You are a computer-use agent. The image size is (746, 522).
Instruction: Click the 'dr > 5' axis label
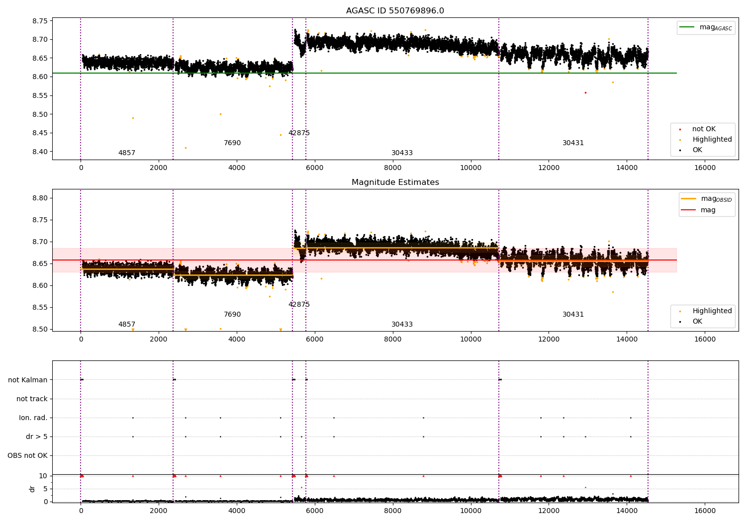point(37,436)
